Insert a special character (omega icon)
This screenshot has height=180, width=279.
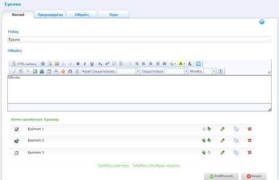[x=70, y=72]
